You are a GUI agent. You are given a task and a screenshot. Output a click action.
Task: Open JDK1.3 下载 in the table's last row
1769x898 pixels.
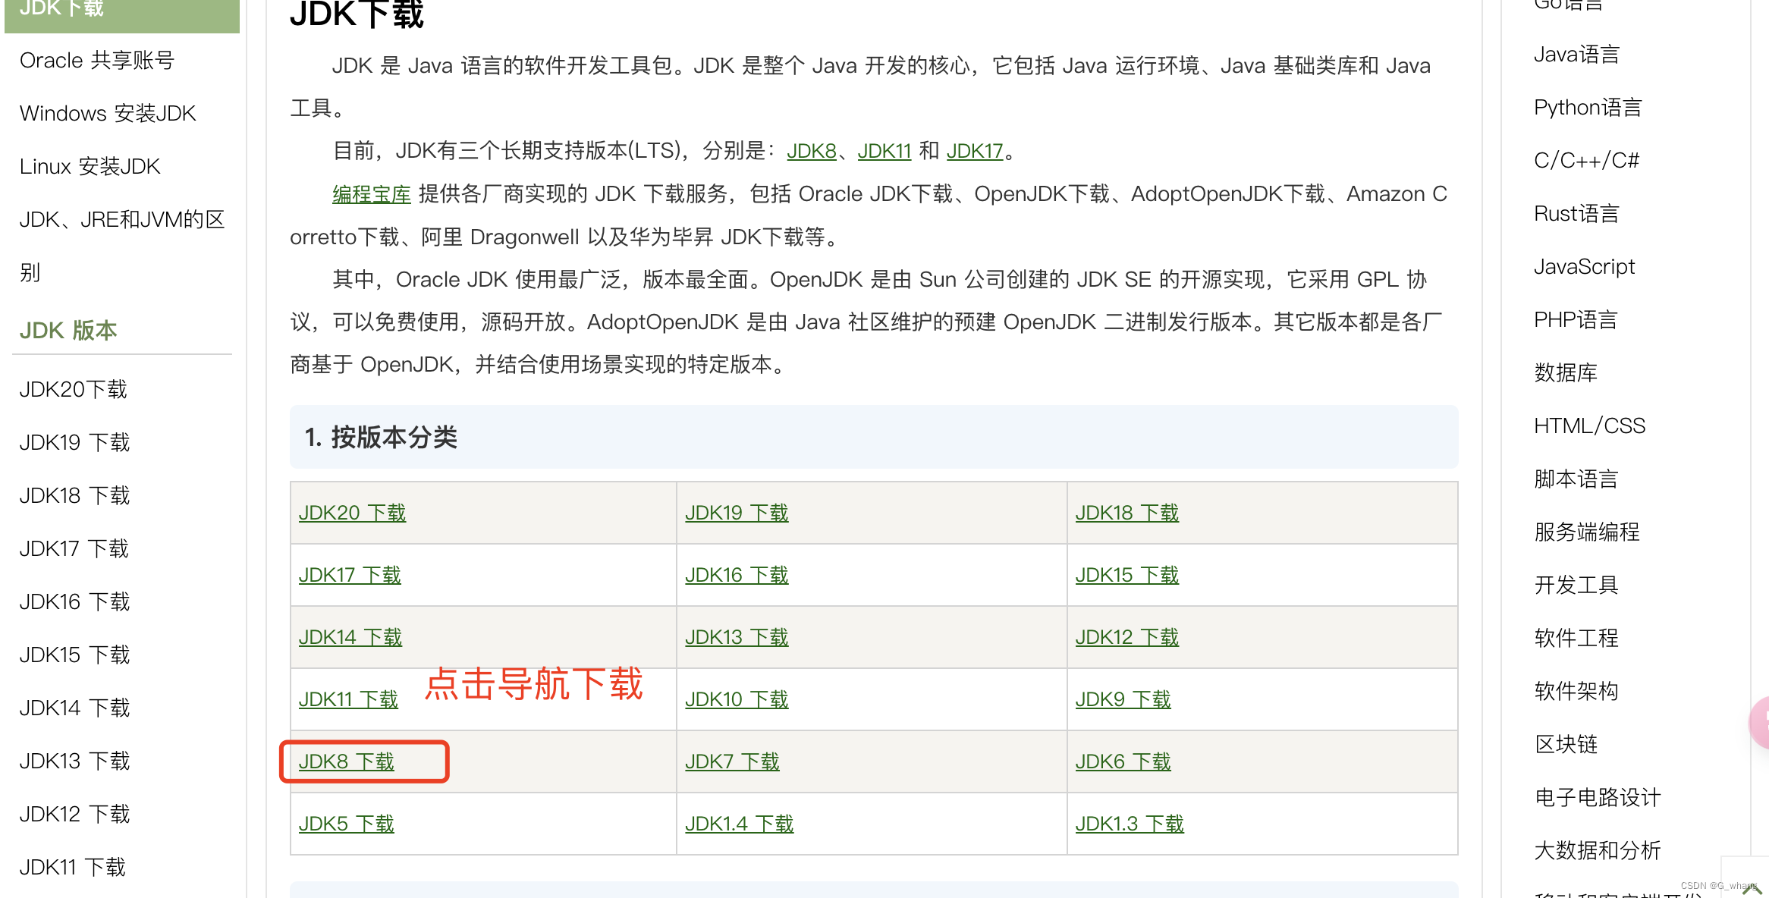tap(1130, 823)
